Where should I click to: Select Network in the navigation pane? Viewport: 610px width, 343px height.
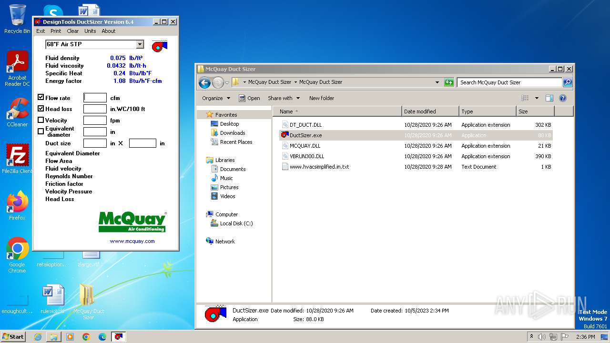point(225,242)
